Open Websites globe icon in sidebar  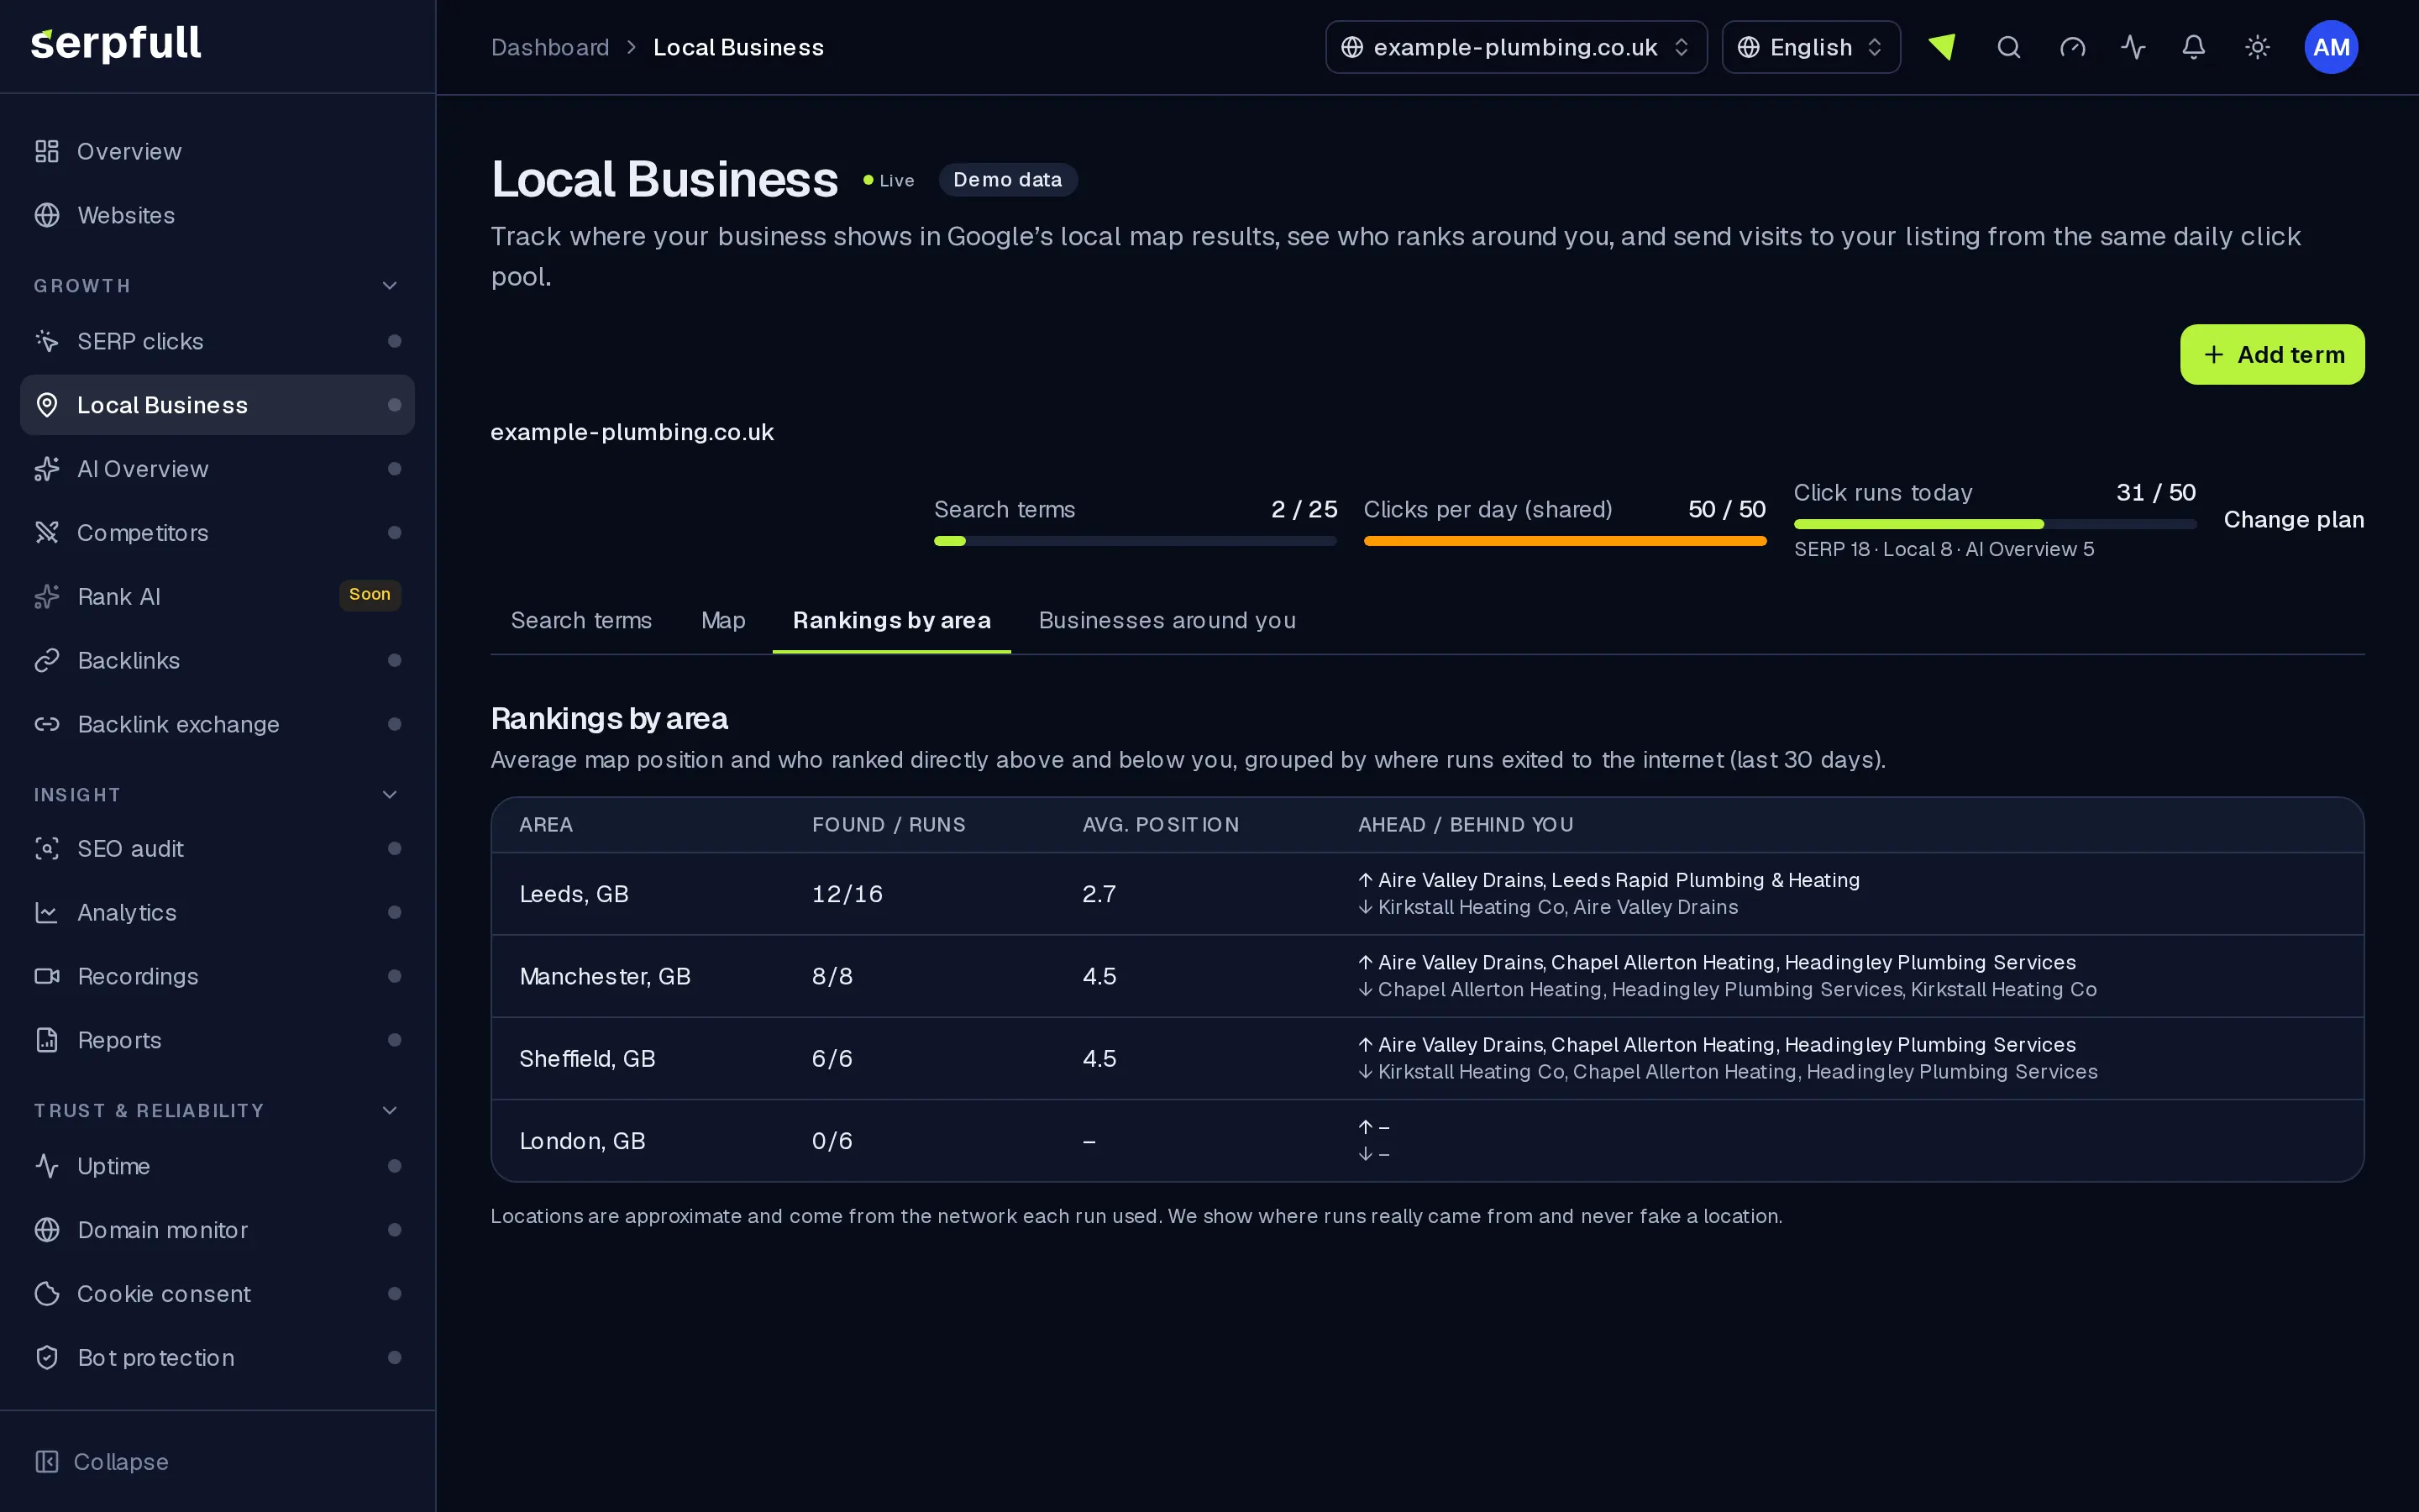pyautogui.click(x=47, y=215)
